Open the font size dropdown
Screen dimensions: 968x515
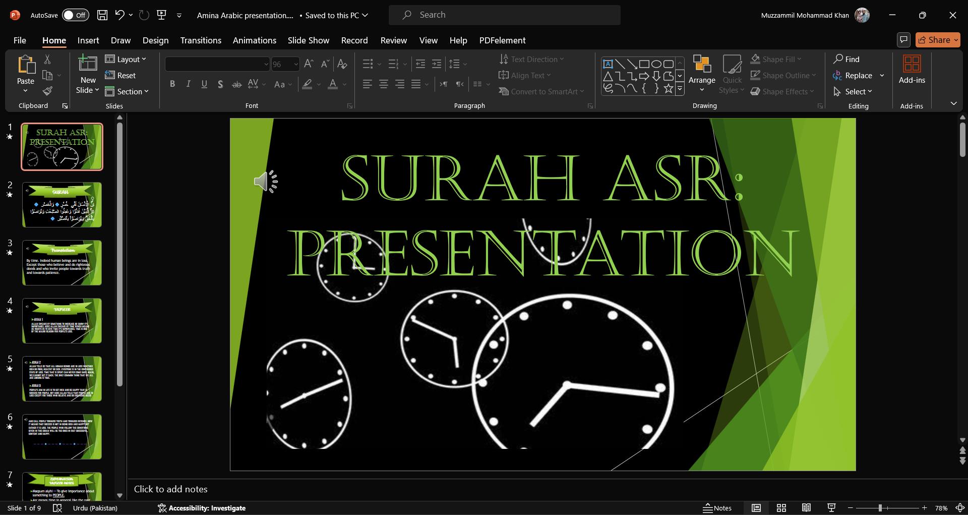(x=295, y=64)
